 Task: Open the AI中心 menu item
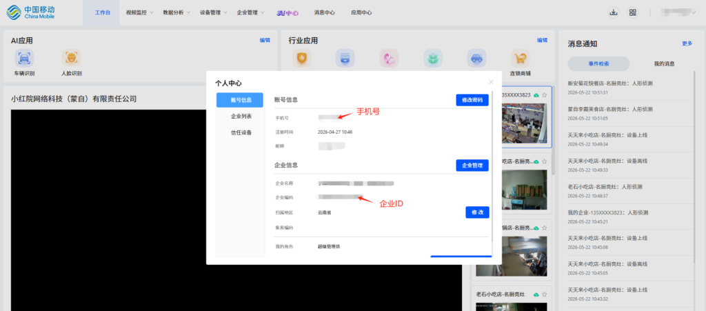coord(288,12)
